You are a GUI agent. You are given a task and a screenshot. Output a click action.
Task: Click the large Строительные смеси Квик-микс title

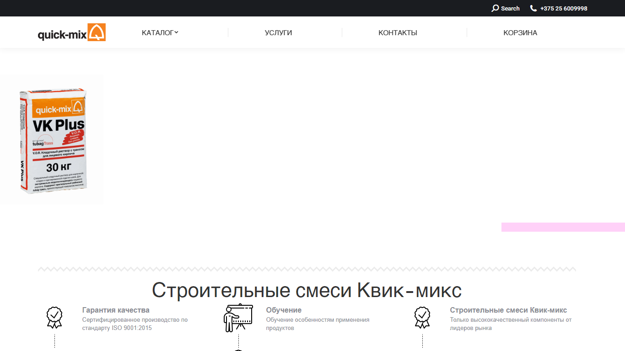click(x=307, y=290)
